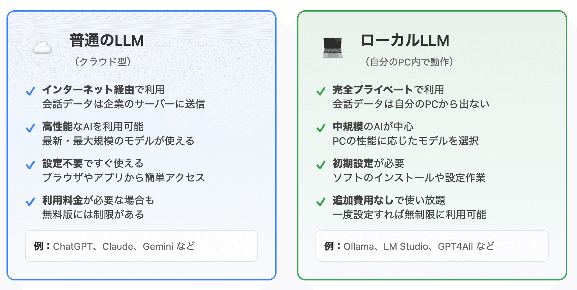This screenshot has height=290, width=577.
Task: Select the 普通のLLM card heading
Action: click(107, 41)
